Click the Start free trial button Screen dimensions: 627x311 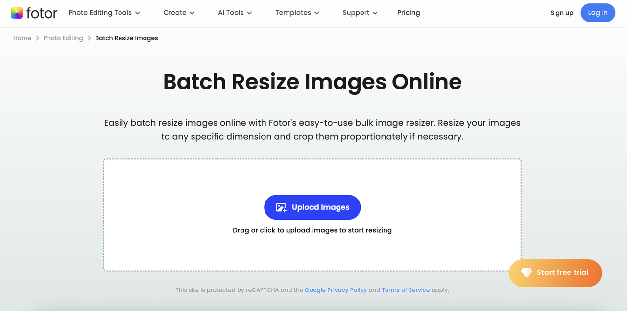click(555, 273)
